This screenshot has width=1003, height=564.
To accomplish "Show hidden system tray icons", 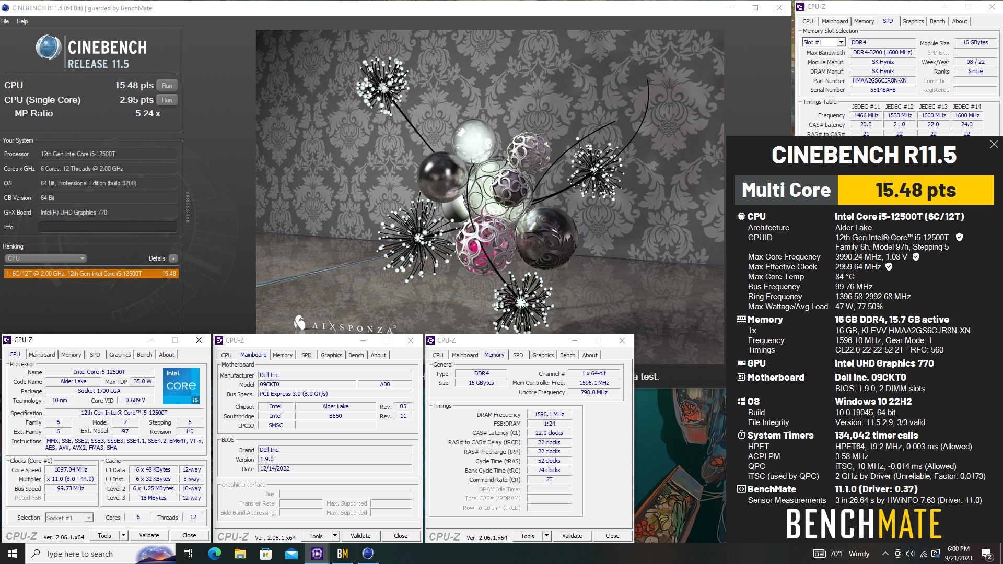I will click(885, 554).
